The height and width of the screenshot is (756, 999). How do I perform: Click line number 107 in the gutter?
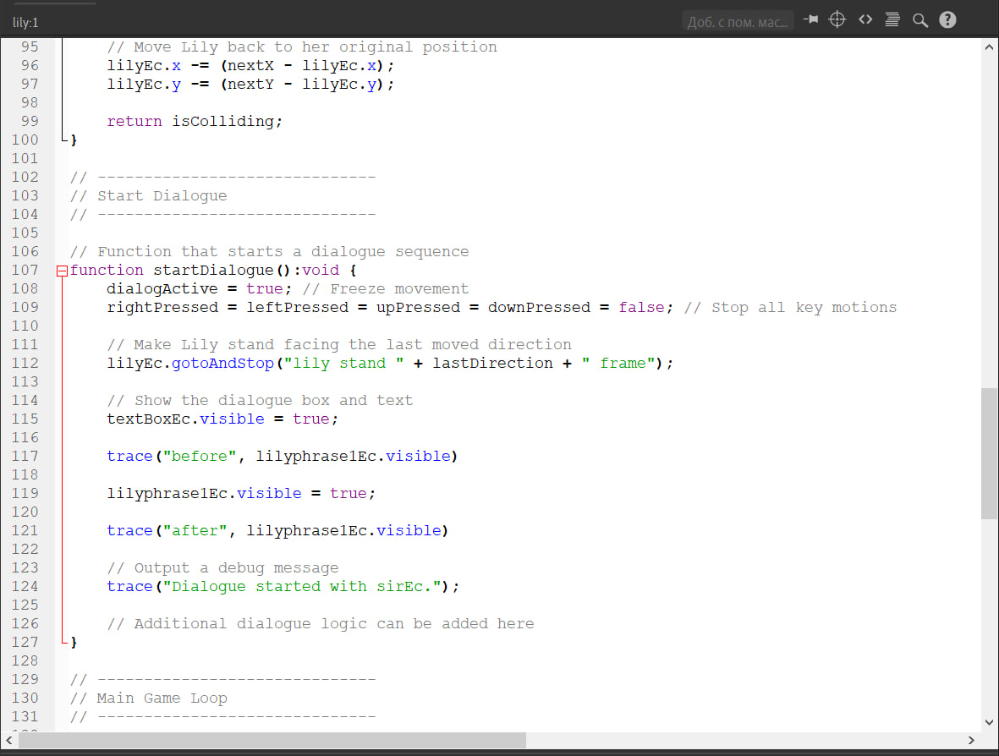point(25,270)
